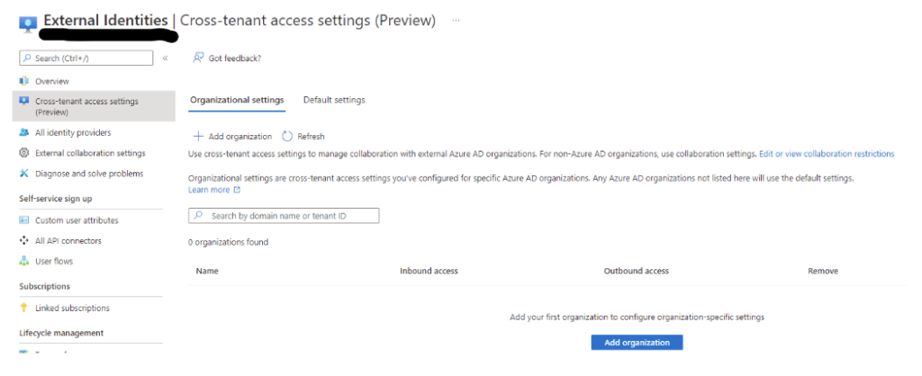The height and width of the screenshot is (376, 922).
Task: Click the '0 organizations found' text
Action: [228, 242]
